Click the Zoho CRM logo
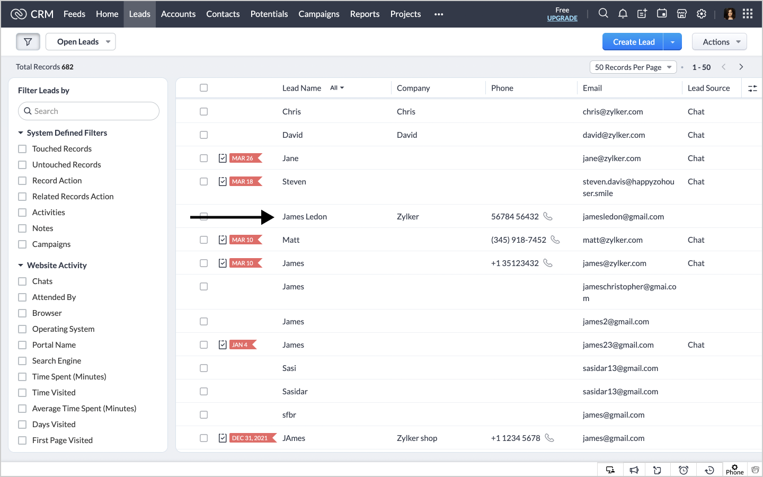The width and height of the screenshot is (763, 477). [32, 14]
